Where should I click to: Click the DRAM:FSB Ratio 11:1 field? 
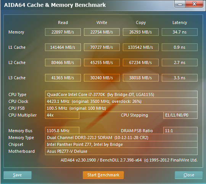[x=180, y=131]
